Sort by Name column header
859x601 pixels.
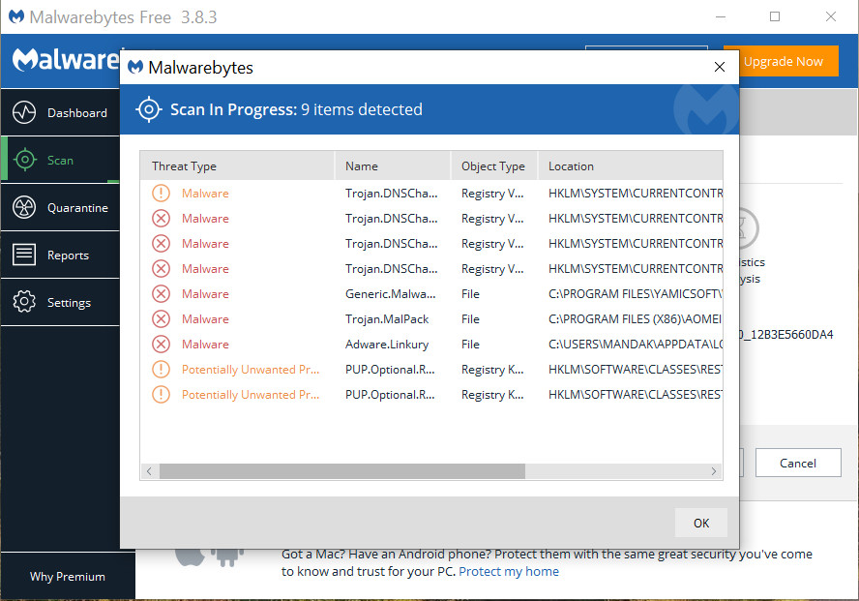point(392,166)
